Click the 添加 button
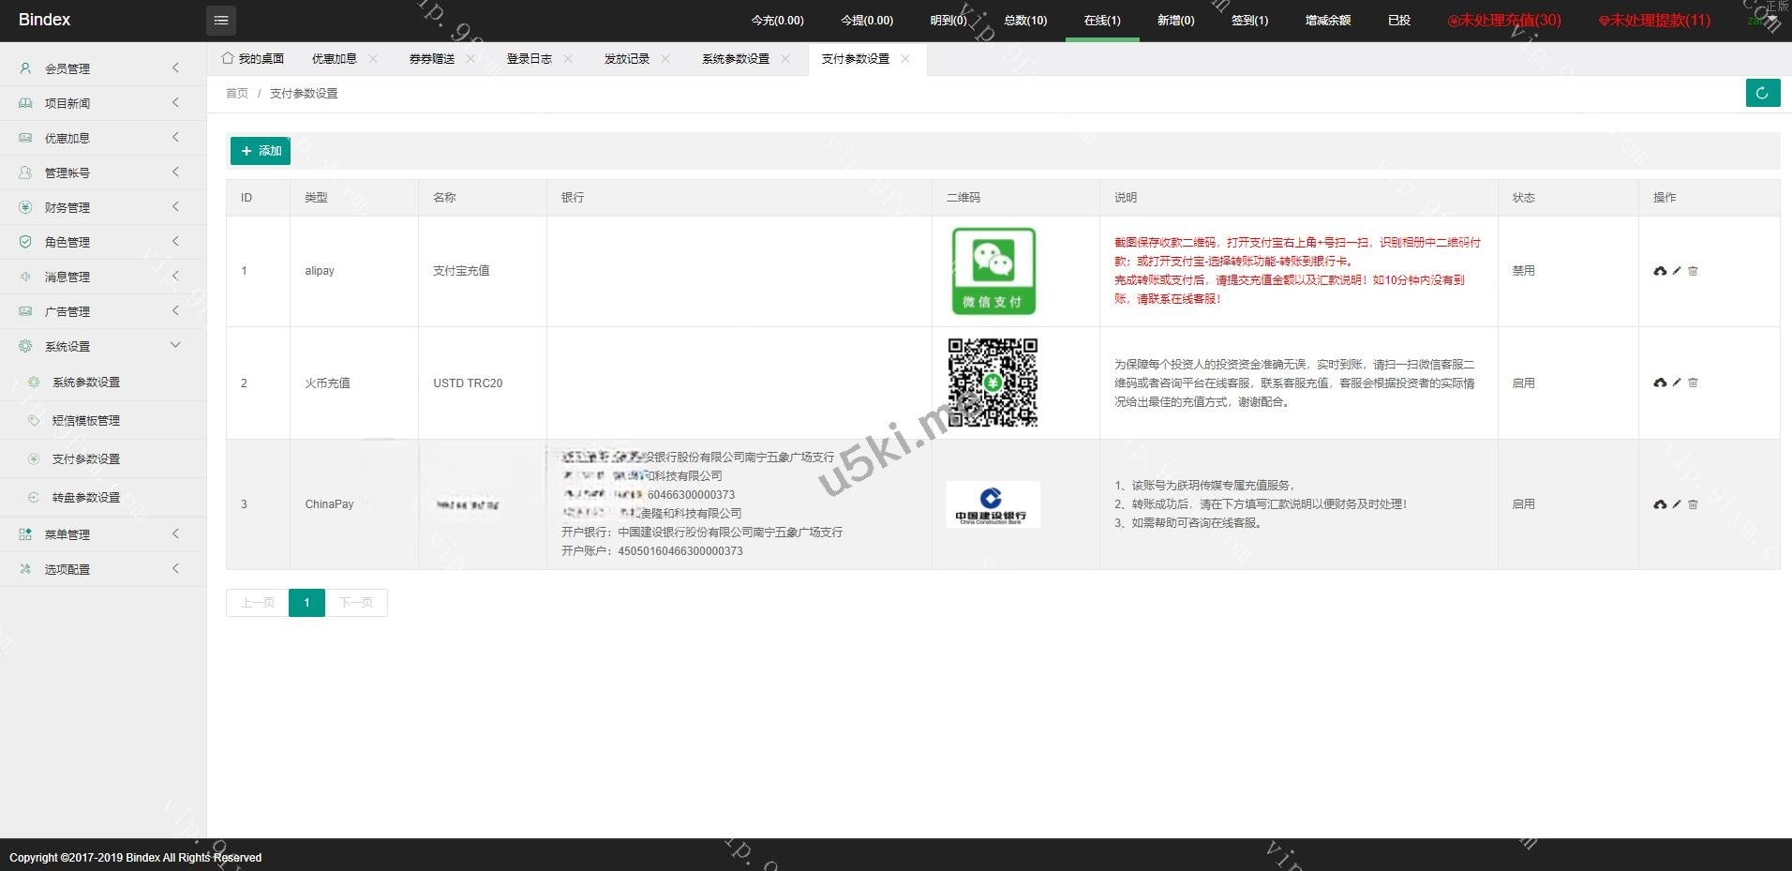 [x=261, y=151]
